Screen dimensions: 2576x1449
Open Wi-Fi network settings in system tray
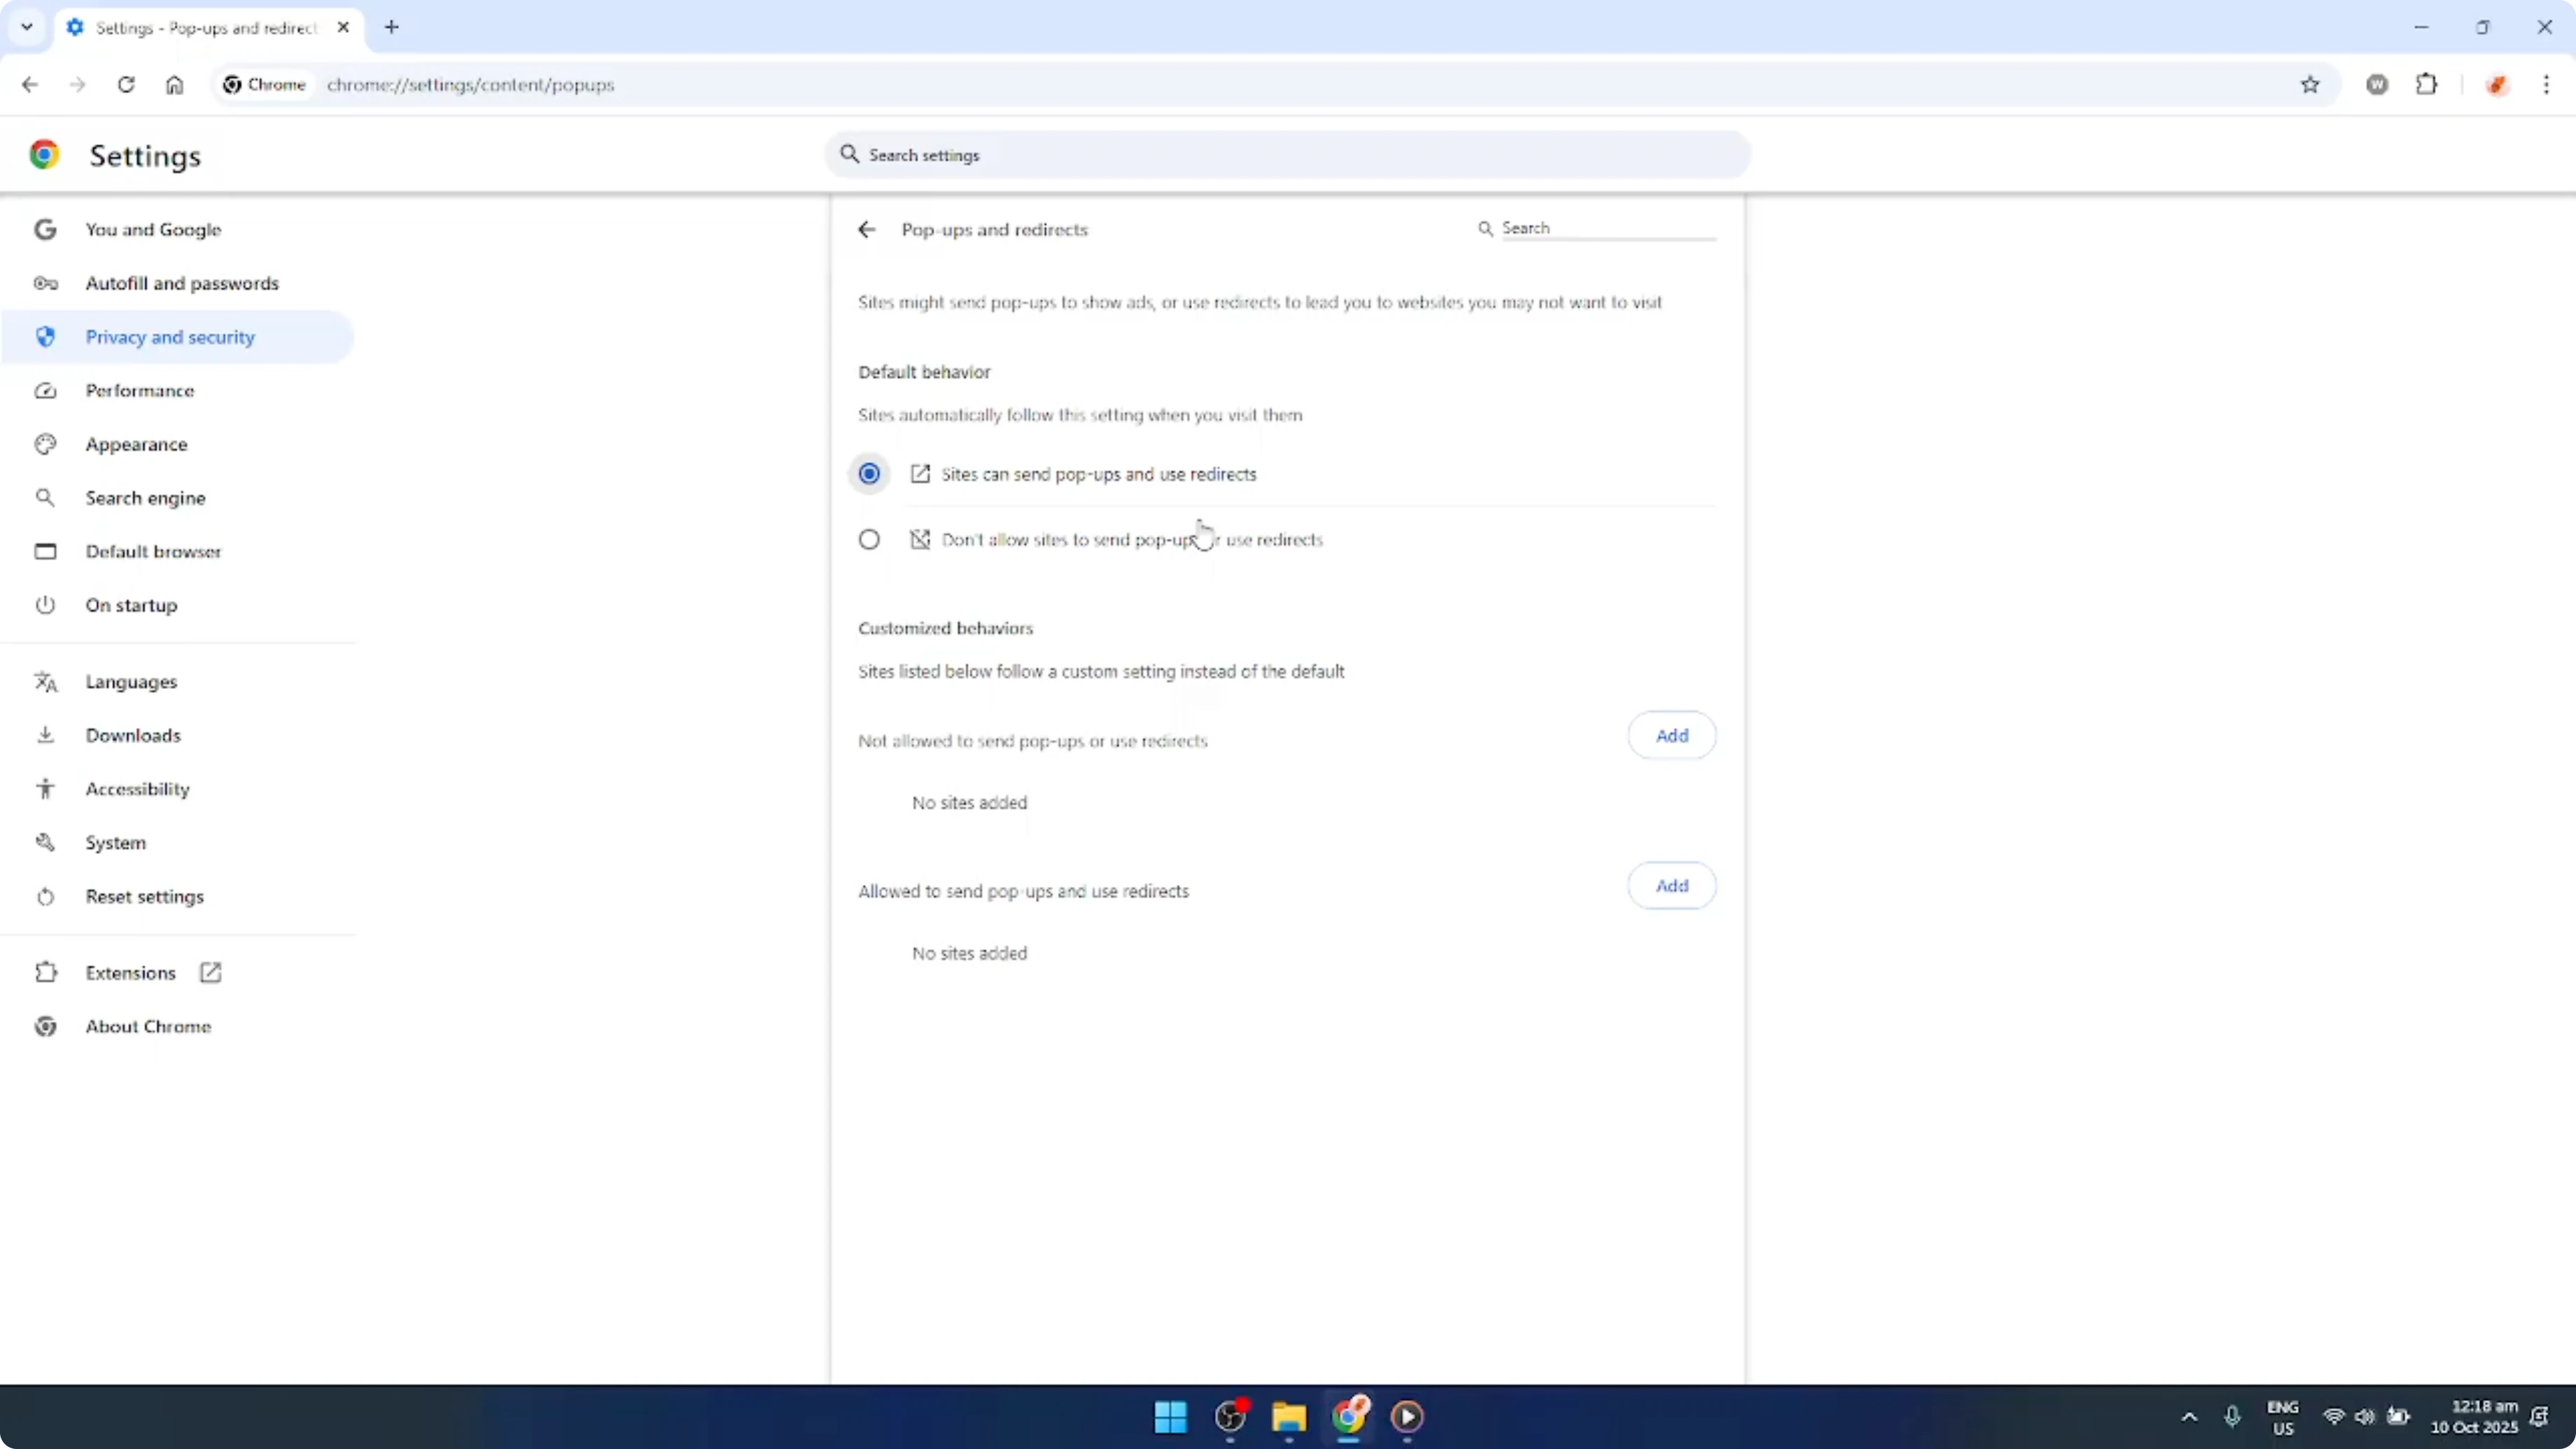click(2334, 1417)
